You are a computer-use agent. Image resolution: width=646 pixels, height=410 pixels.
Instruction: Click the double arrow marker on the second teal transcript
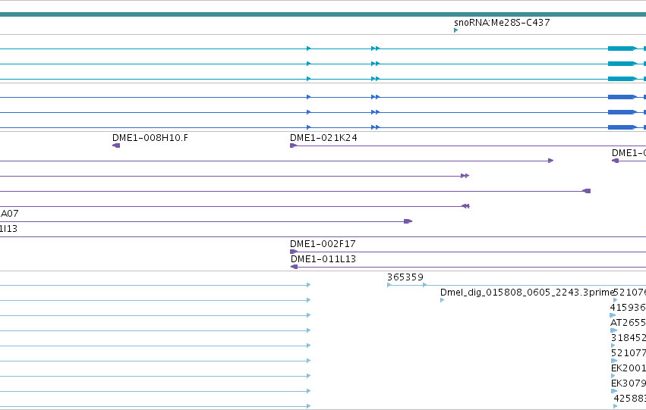(x=375, y=64)
